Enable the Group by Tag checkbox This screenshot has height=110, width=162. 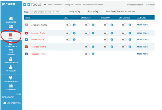coord(67,12)
